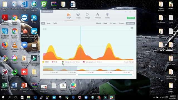Image resolution: width=178 pixels, height=100 pixels.
Task: Select the Zoom desktop icon
Action: (24, 46)
